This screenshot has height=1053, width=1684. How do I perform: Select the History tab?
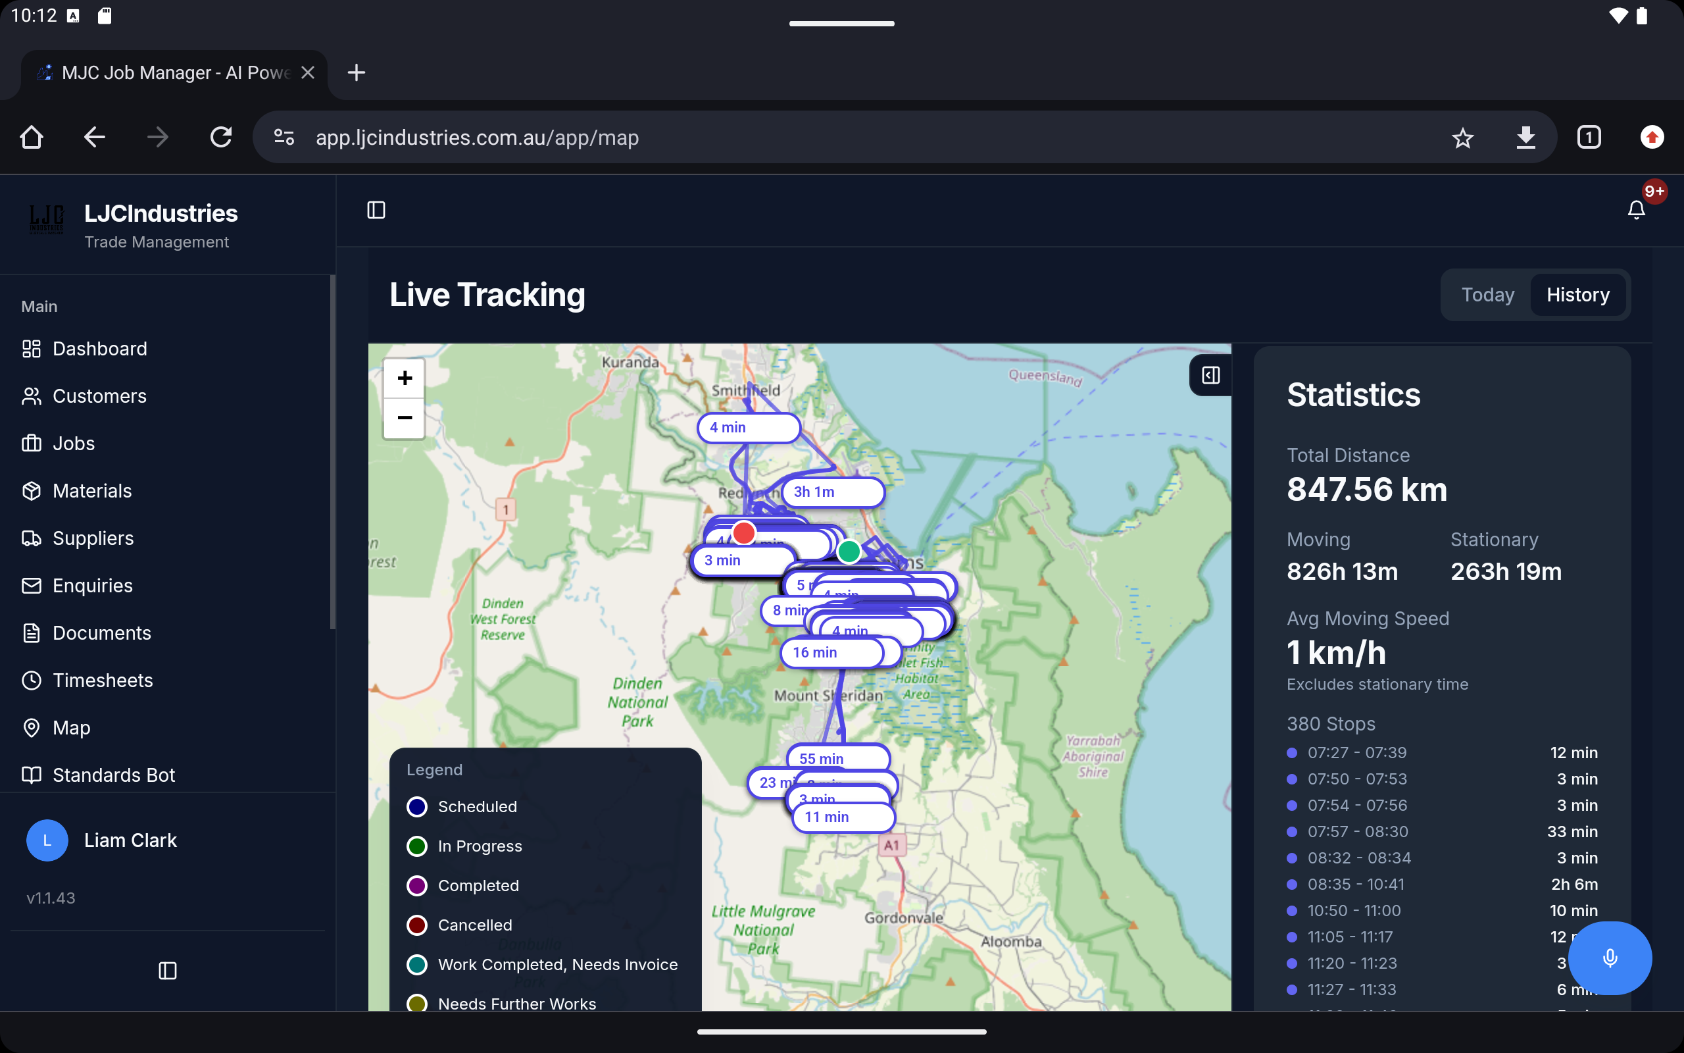coord(1577,295)
